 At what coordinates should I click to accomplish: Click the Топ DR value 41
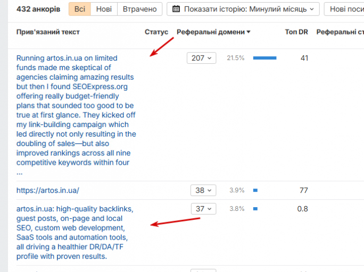click(304, 58)
